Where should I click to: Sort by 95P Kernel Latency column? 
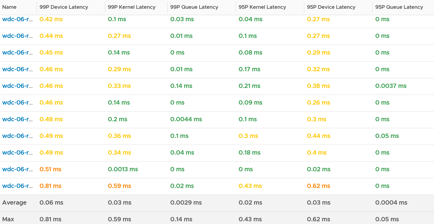pos(262,7)
